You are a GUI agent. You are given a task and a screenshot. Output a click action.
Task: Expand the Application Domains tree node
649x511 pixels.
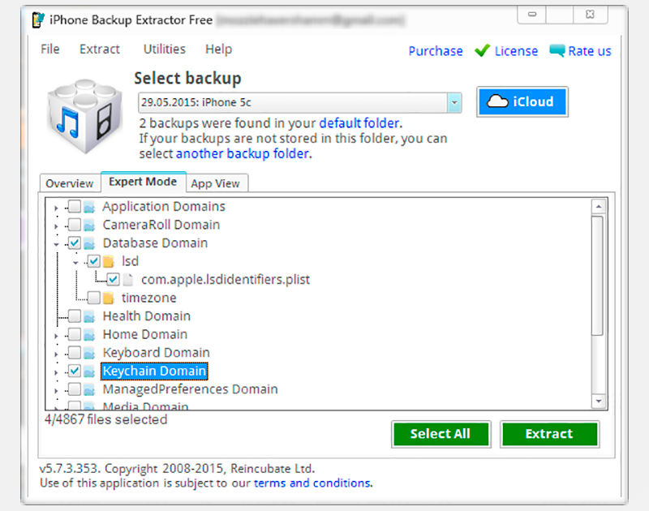[56, 208]
